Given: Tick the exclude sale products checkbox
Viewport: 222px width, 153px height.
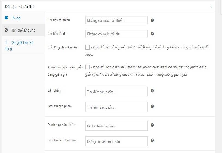Looking at the screenshot, I should coord(87,67).
